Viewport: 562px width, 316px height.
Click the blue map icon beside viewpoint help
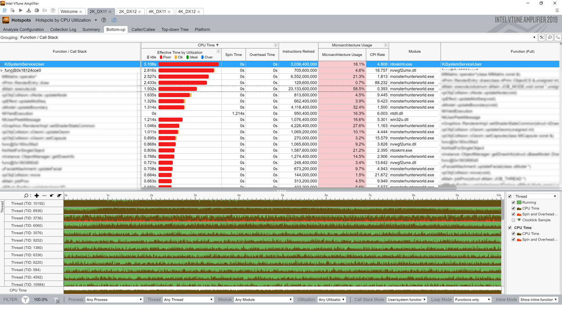point(114,20)
